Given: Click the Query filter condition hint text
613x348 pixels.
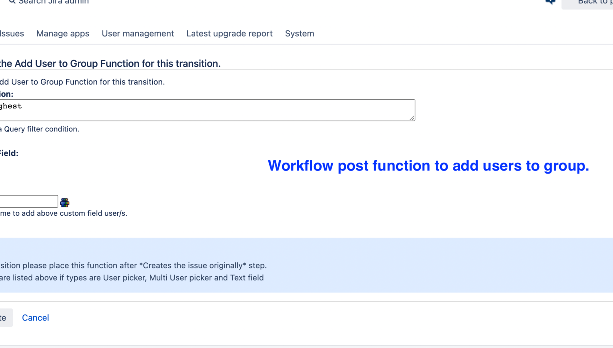Looking at the screenshot, I should coord(40,129).
